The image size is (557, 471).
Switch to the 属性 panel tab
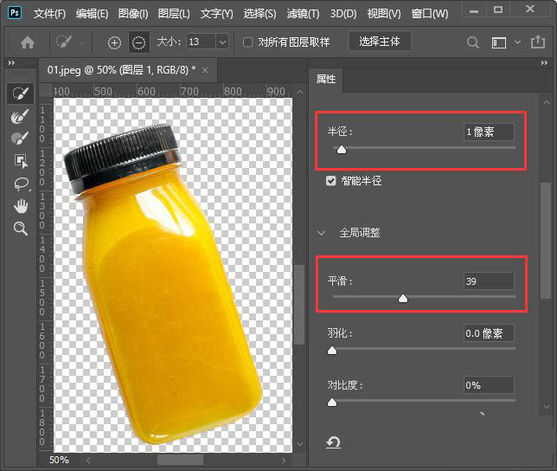click(326, 79)
